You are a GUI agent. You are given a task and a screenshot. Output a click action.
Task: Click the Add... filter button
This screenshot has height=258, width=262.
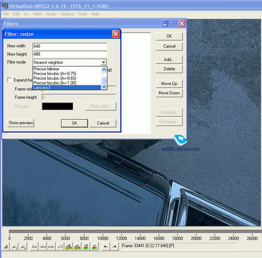[x=169, y=60]
